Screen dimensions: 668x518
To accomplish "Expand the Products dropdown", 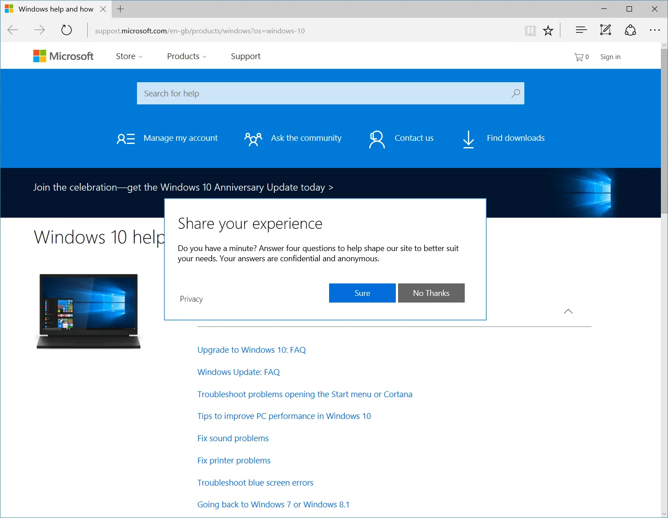I will pyautogui.click(x=186, y=56).
